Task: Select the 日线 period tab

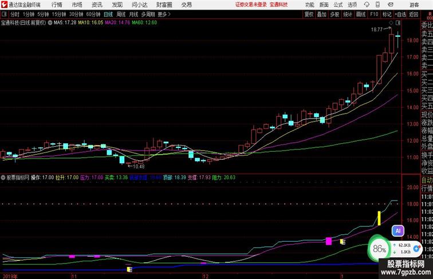Action: (108, 14)
